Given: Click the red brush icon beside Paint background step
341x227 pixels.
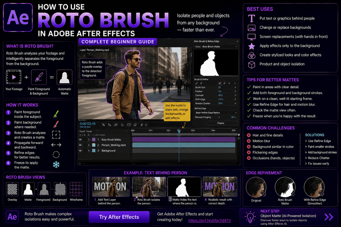Looking at the screenshot, I should (x=56, y=124).
